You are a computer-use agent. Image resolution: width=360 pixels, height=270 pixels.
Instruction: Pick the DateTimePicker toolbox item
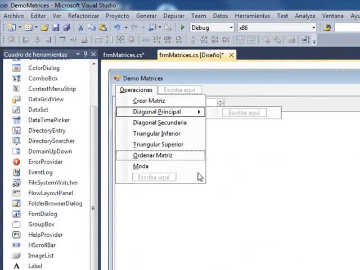(x=48, y=120)
